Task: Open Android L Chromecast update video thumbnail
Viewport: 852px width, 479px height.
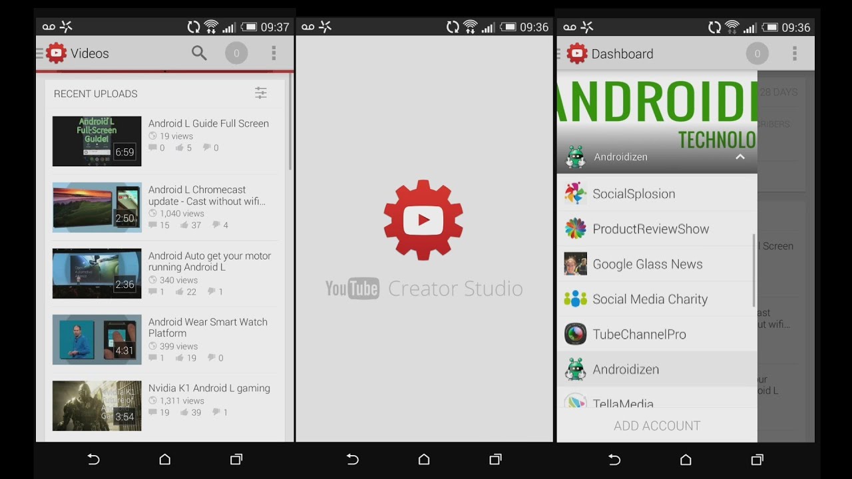Action: click(x=97, y=208)
